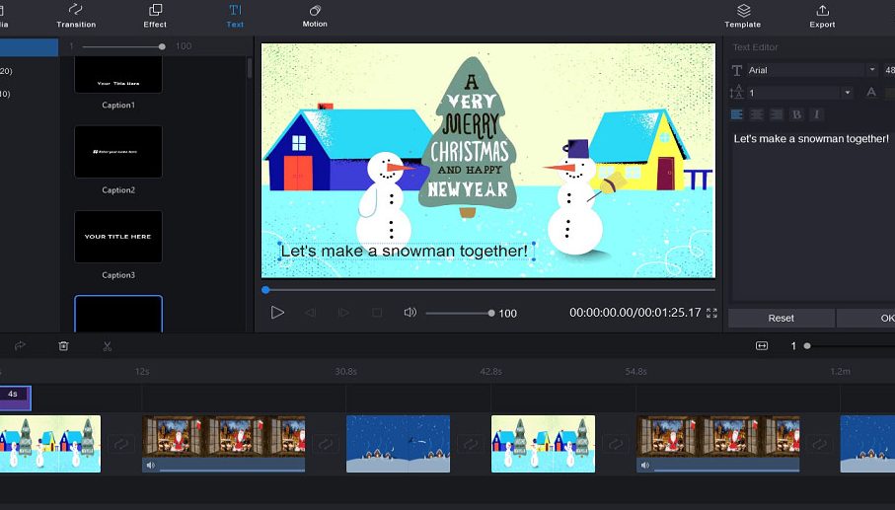
Task: Align text right
Action: [777, 114]
